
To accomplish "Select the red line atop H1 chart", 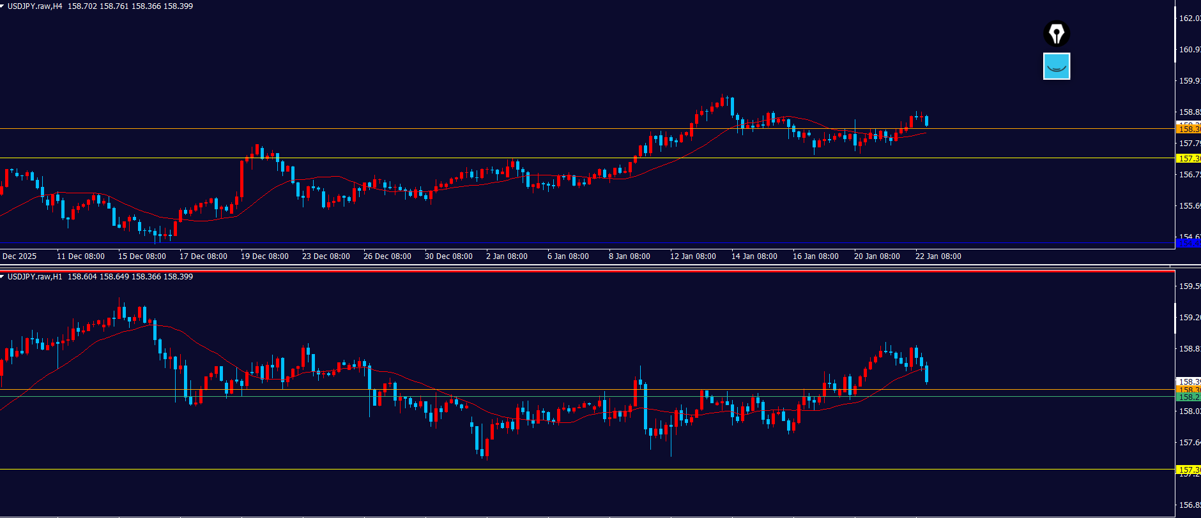I will 575,271.
